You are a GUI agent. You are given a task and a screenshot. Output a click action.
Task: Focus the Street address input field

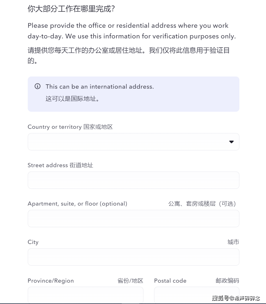click(133, 180)
